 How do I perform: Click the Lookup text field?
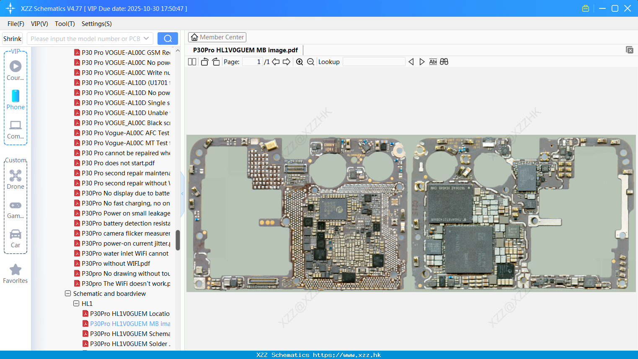374,62
